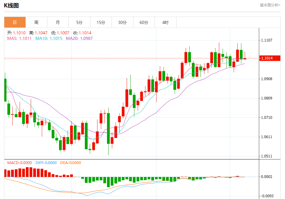Click the MA5: 1.1011 legend value

[19, 38]
